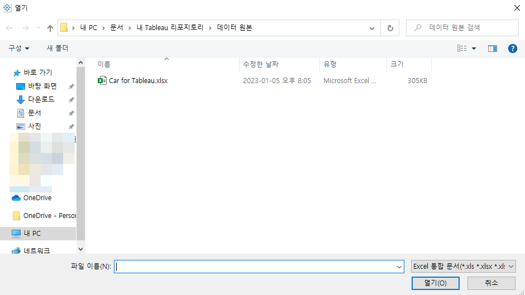Open 네트워크 in navigation pane
Viewport: 525px width, 295px height.
click(37, 250)
